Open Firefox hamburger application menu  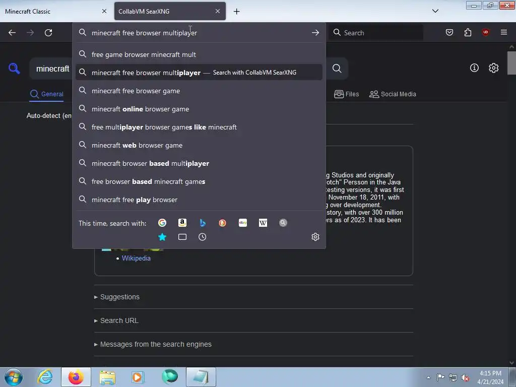(x=504, y=32)
